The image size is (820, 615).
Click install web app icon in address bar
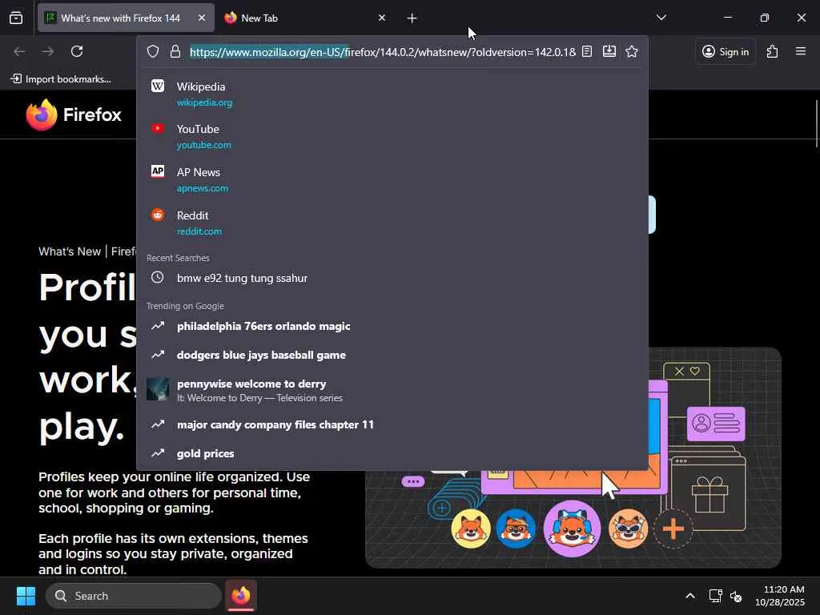click(609, 51)
